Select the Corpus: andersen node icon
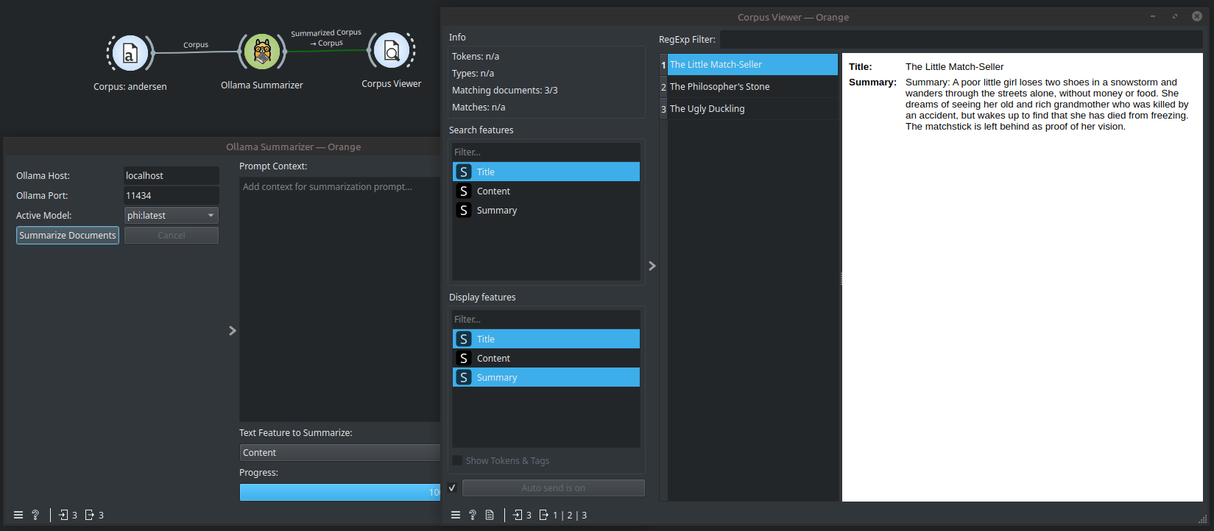The width and height of the screenshot is (1214, 531). (x=130, y=53)
